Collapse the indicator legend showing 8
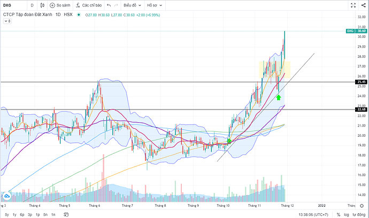 pyautogui.click(x=7, y=21)
